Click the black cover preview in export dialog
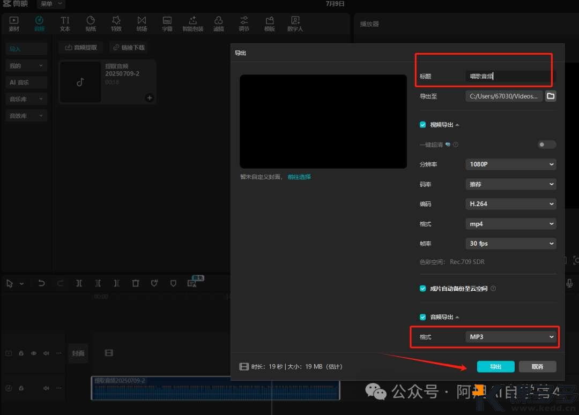This screenshot has width=579, height=415. click(323, 122)
